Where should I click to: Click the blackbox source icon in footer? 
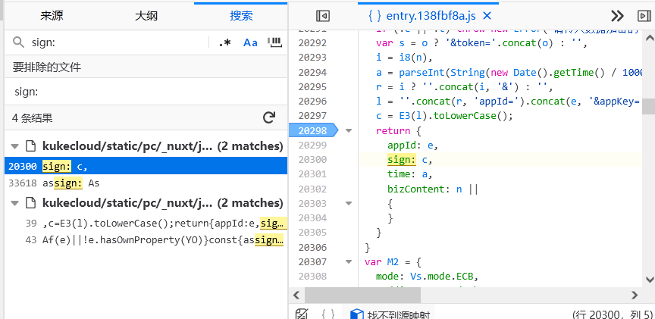click(x=302, y=313)
